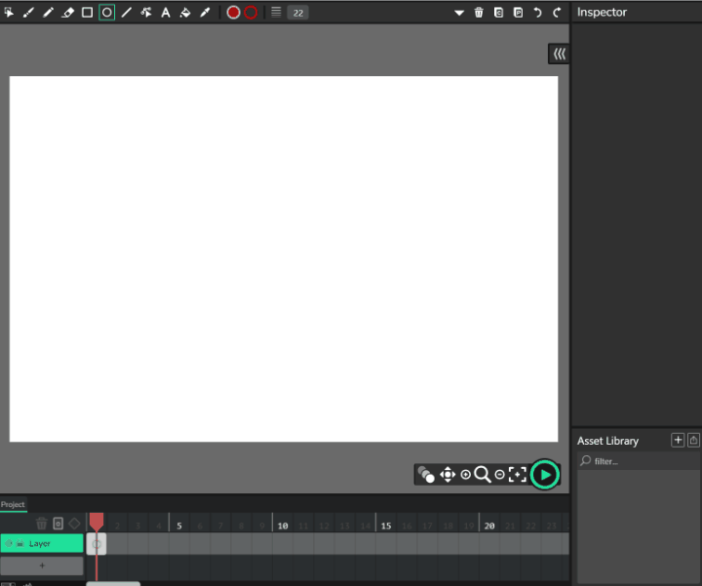
Task: Click the Undo arrow in toolbar
Action: (x=537, y=13)
